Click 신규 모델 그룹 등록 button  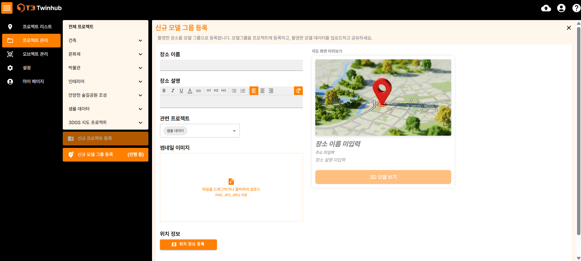(105, 155)
